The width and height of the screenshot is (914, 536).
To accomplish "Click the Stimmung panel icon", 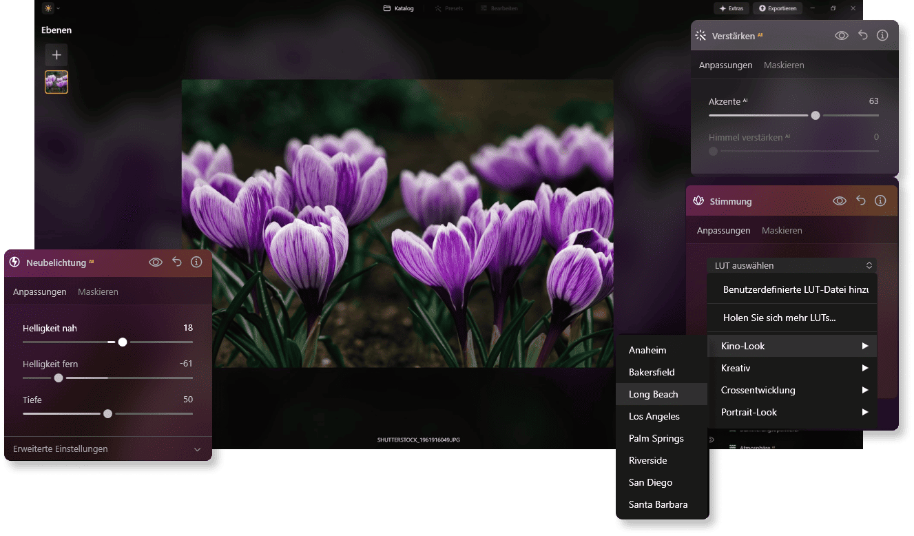I will 698,200.
